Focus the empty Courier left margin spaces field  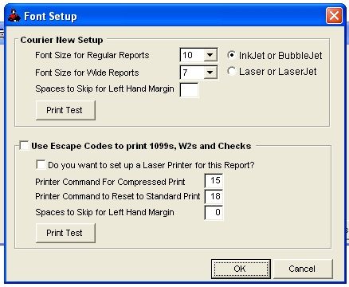(x=189, y=90)
